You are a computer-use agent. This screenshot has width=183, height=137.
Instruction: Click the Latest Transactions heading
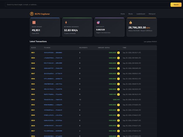click(38, 41)
